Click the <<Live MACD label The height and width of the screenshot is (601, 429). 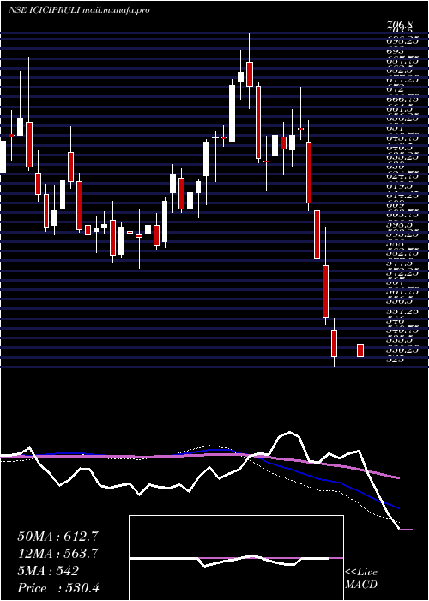(x=361, y=579)
